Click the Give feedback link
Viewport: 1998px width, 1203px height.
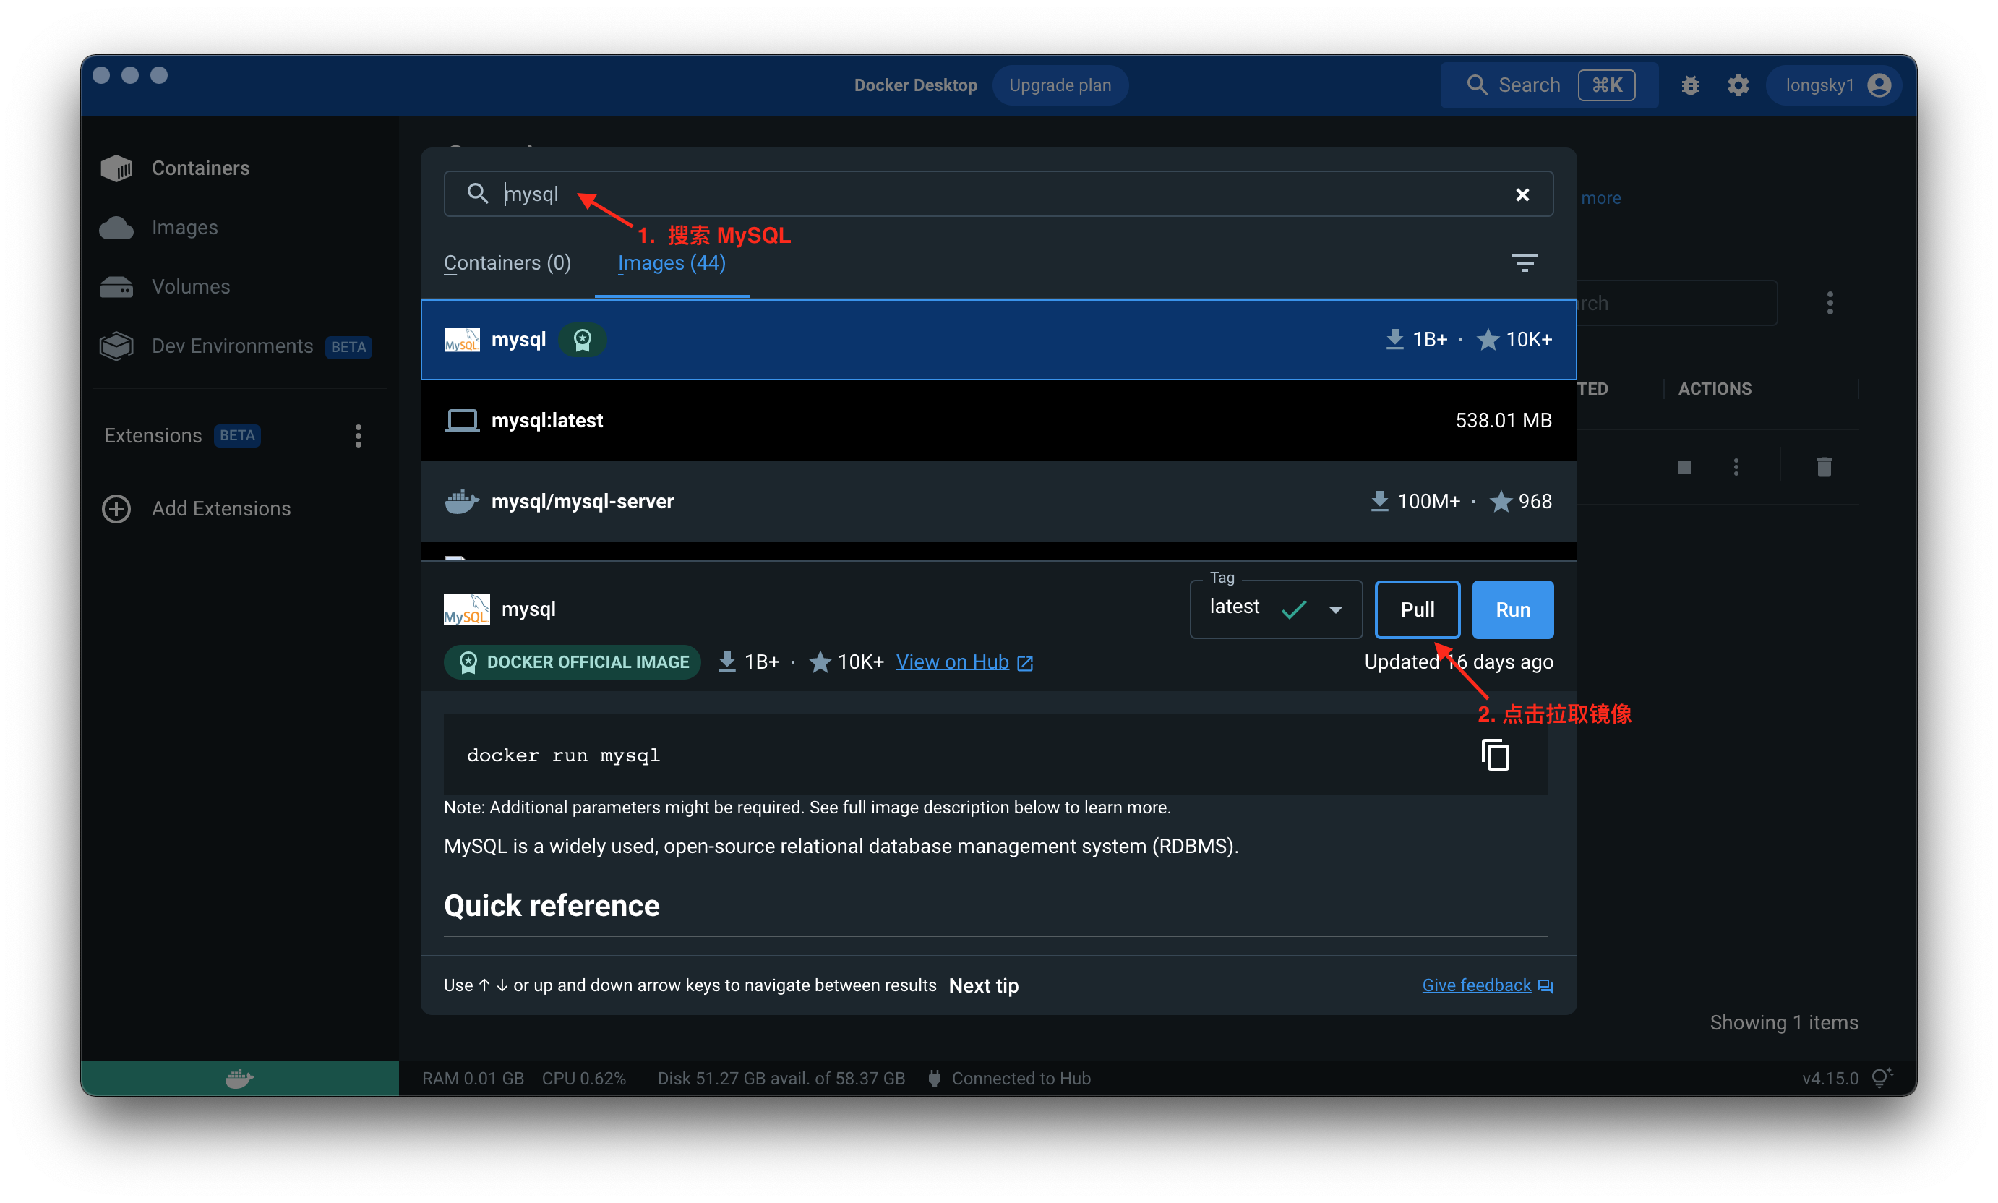point(1488,985)
